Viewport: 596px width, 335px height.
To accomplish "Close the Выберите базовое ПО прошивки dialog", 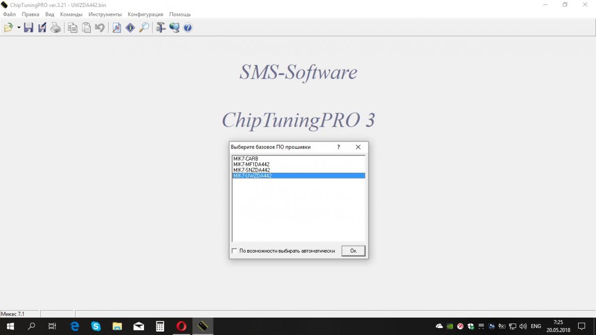I will click(358, 147).
